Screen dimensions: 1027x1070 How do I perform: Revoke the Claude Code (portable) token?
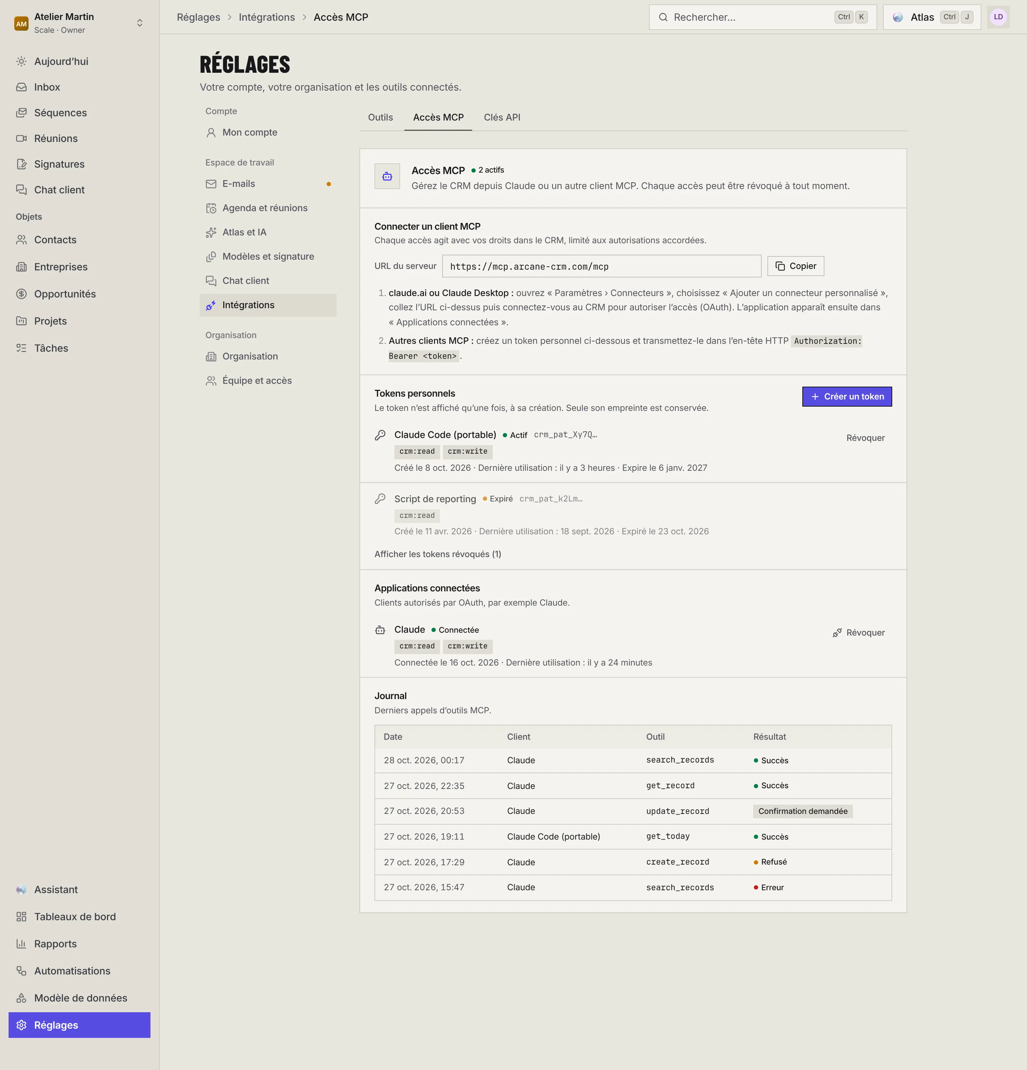[x=865, y=438]
